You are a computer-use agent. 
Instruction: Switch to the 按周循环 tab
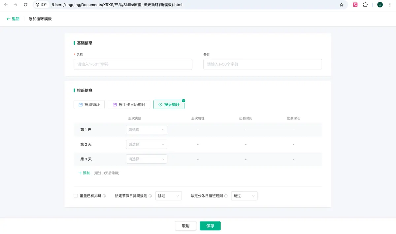(89, 105)
